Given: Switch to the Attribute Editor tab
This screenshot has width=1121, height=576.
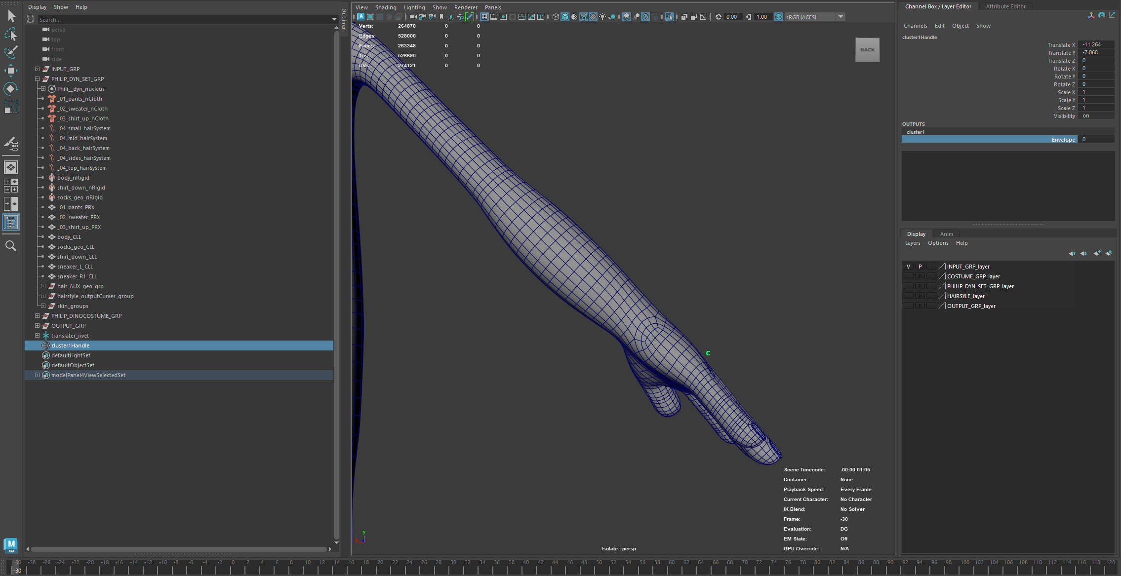Looking at the screenshot, I should [1005, 6].
